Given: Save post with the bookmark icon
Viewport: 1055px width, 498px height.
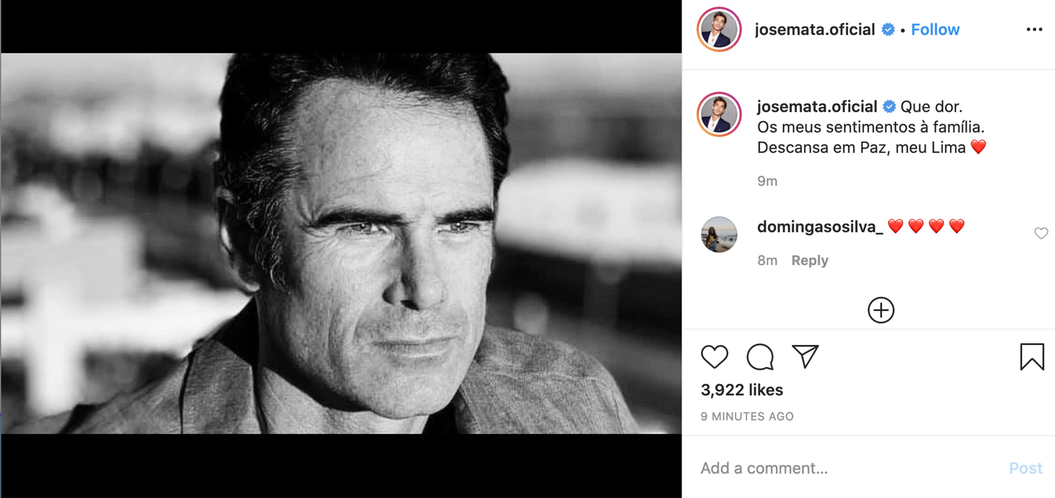Looking at the screenshot, I should (x=1032, y=357).
